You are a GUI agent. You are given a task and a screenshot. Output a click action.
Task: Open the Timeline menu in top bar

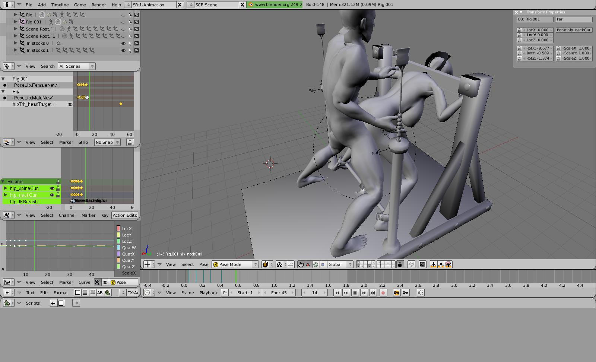(x=60, y=5)
